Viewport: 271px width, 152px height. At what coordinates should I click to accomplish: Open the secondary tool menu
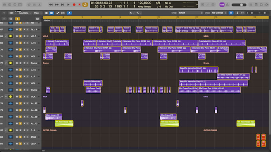pyautogui.click(x=139, y=13)
